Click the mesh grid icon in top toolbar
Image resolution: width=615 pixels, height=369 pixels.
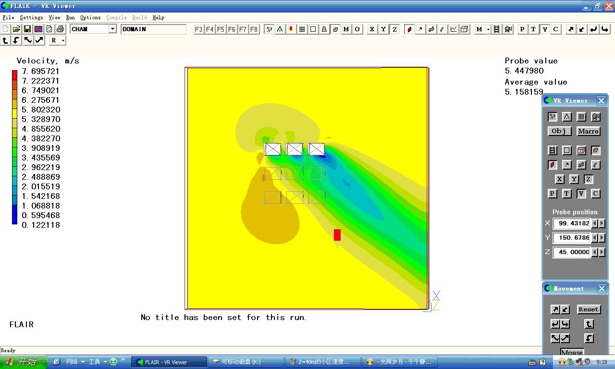[x=302, y=29]
